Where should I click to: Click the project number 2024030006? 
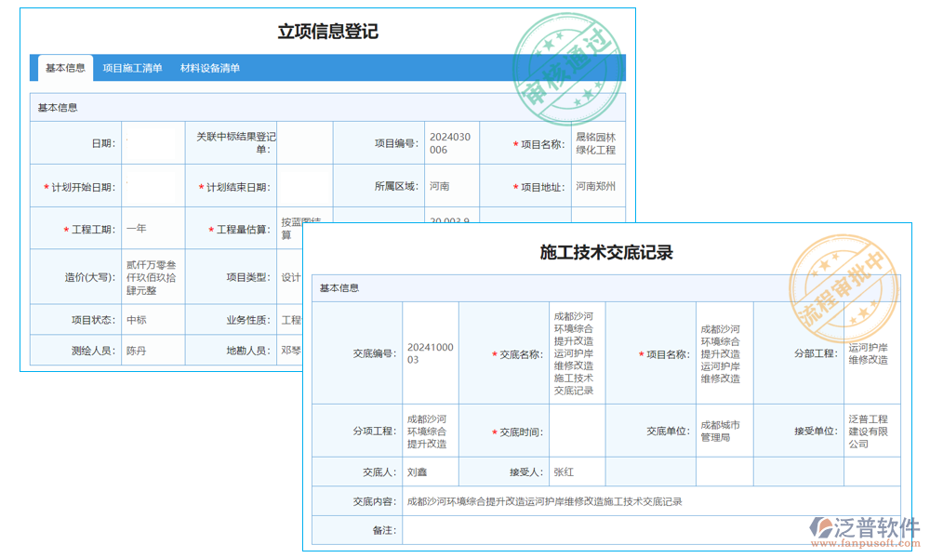tap(451, 141)
